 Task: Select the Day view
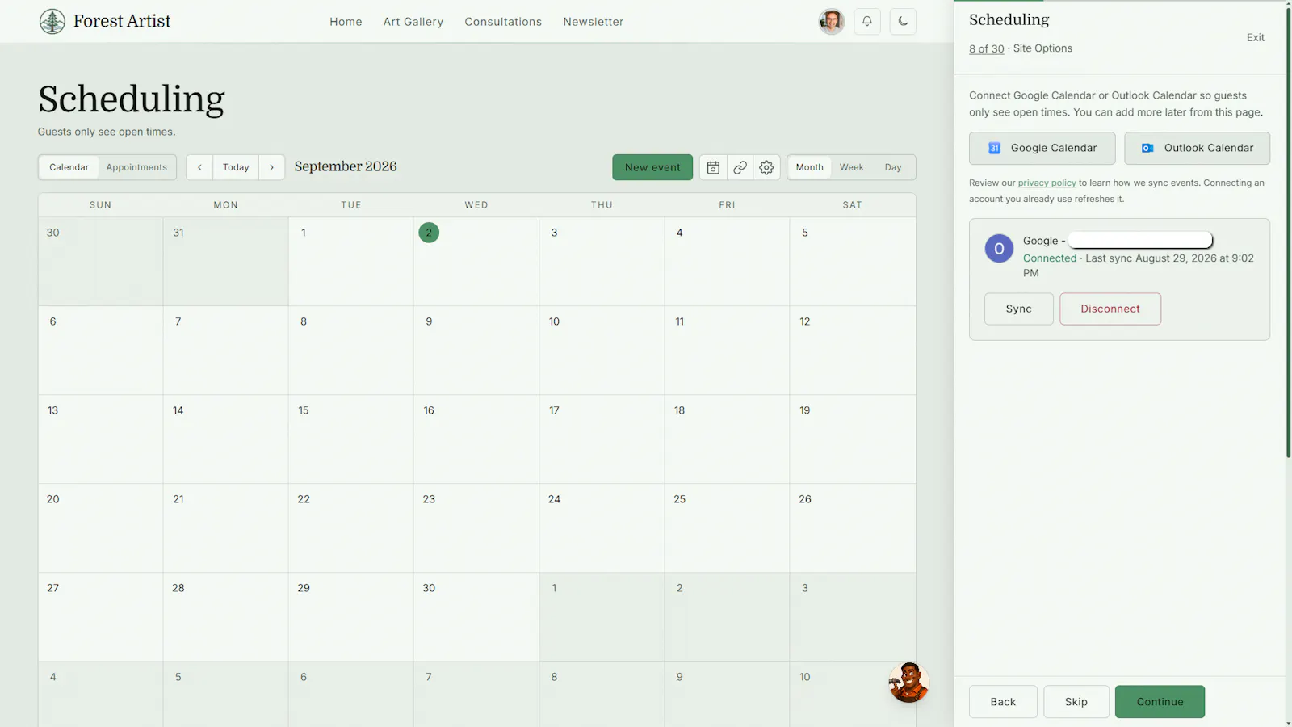point(893,167)
